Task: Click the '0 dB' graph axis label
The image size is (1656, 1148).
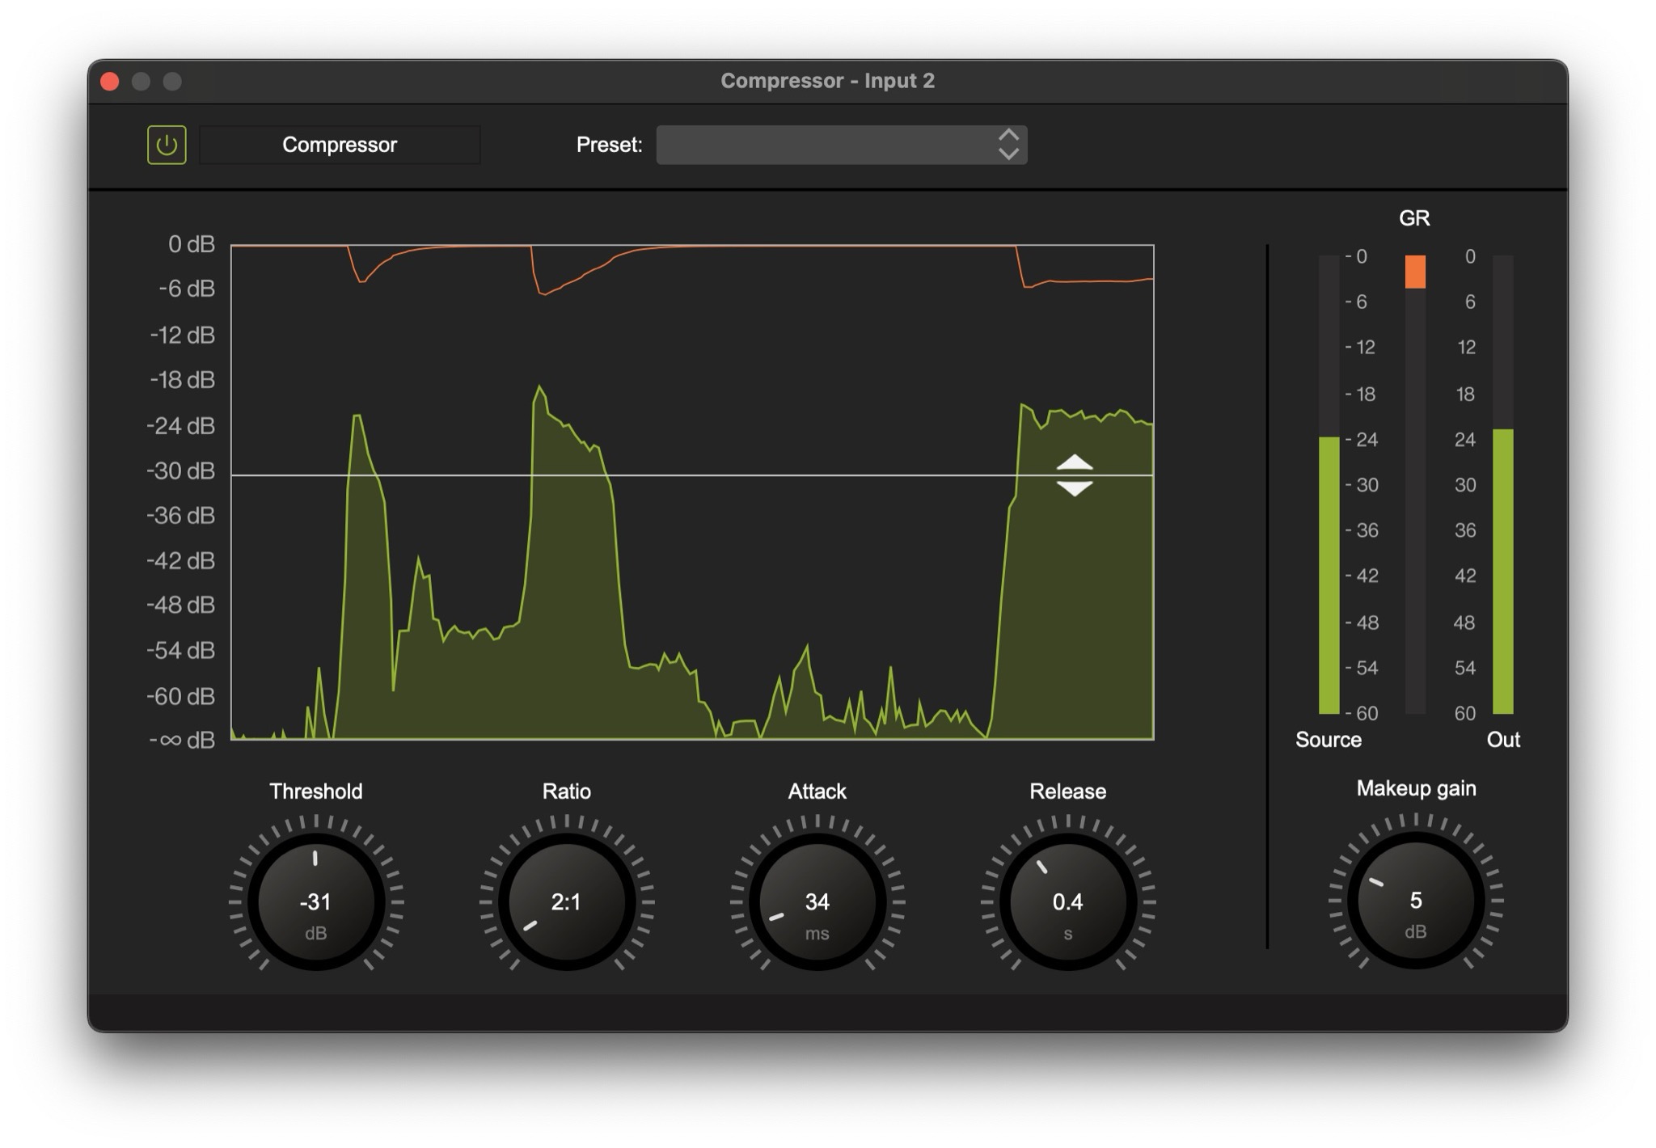Action: pos(192,244)
